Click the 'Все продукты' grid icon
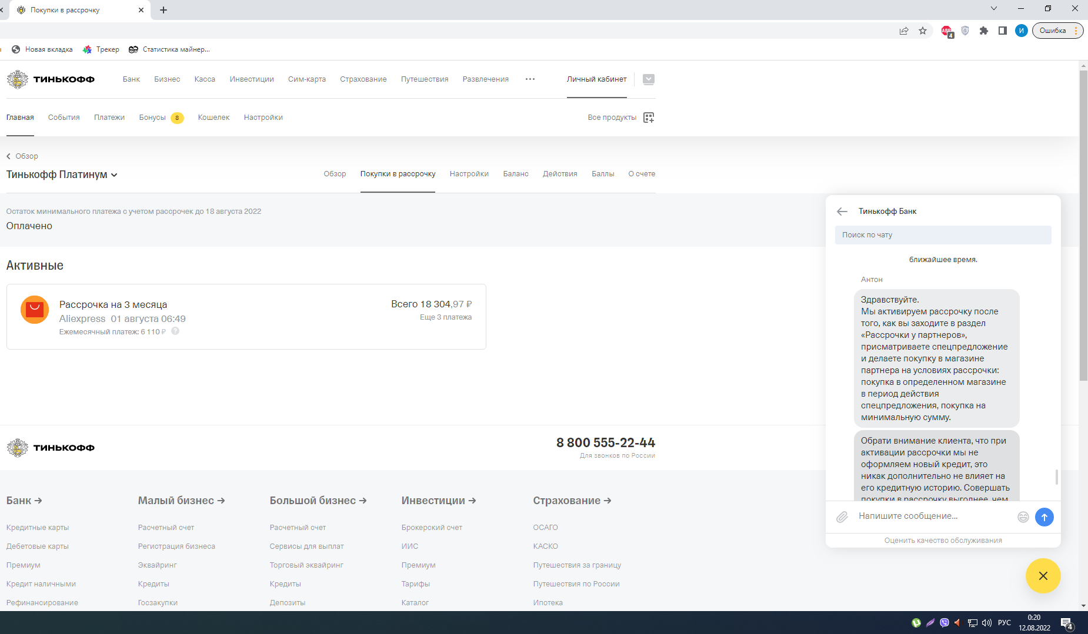This screenshot has height=634, width=1088. pos(649,118)
